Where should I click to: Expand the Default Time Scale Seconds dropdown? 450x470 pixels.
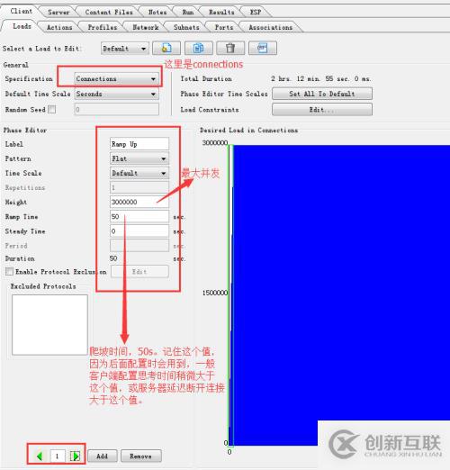click(x=117, y=94)
